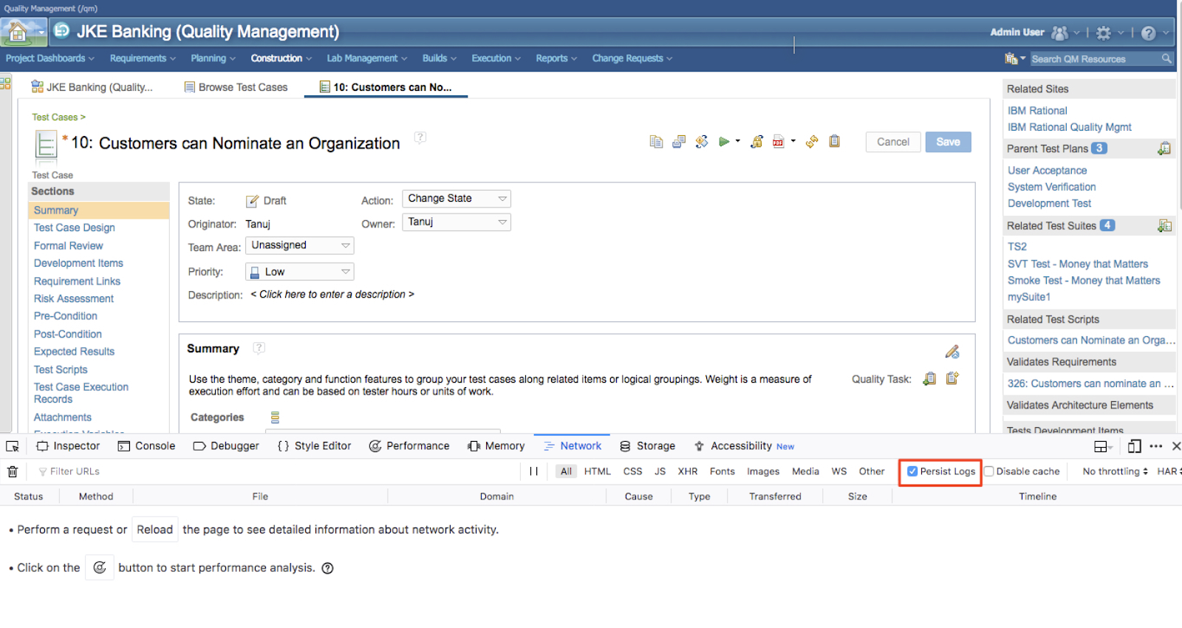The image size is (1182, 628).
Task: Click the description placeholder to edit
Action: (332, 294)
